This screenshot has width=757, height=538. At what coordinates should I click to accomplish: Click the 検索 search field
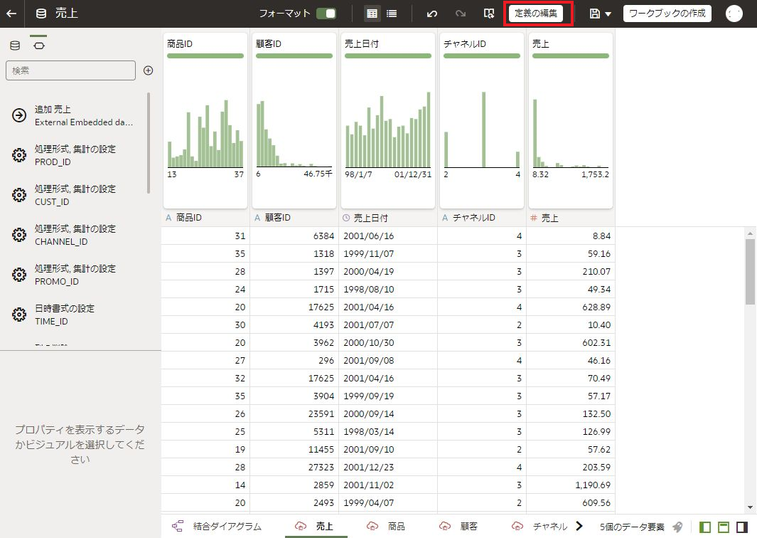click(x=70, y=70)
